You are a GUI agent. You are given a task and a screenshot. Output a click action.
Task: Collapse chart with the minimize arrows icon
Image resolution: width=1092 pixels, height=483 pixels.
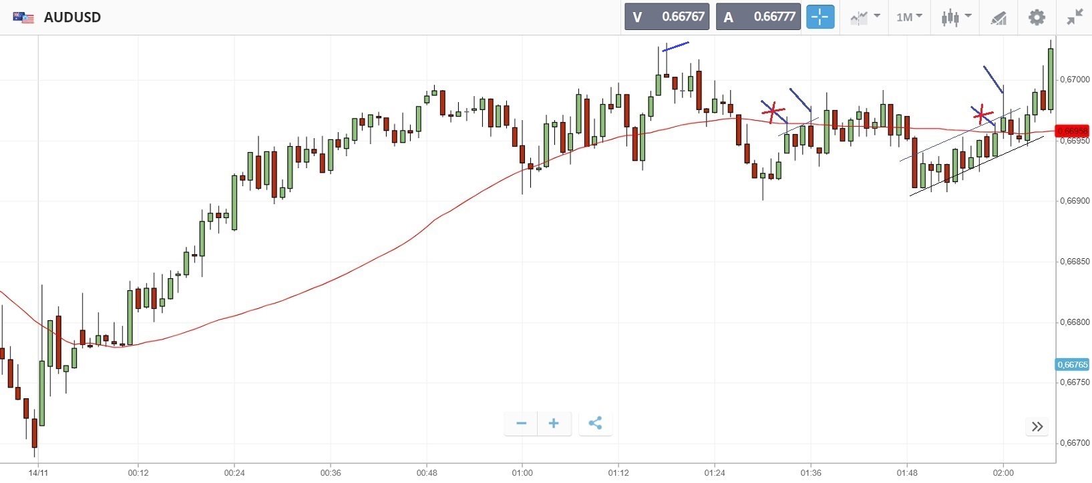[1075, 17]
